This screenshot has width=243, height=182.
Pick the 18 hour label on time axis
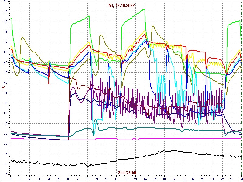(x=184, y=179)
